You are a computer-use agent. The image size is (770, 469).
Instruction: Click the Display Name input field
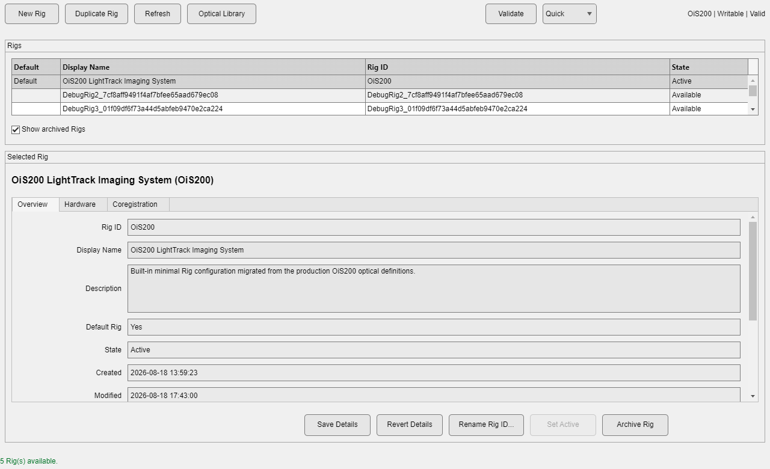434,250
